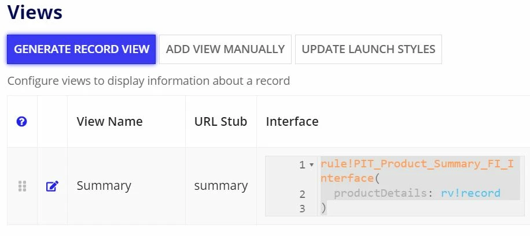The image size is (530, 236).
Task: Place cursor on rule!PIT_Product_Summary_FI_I text
Action: click(417, 164)
